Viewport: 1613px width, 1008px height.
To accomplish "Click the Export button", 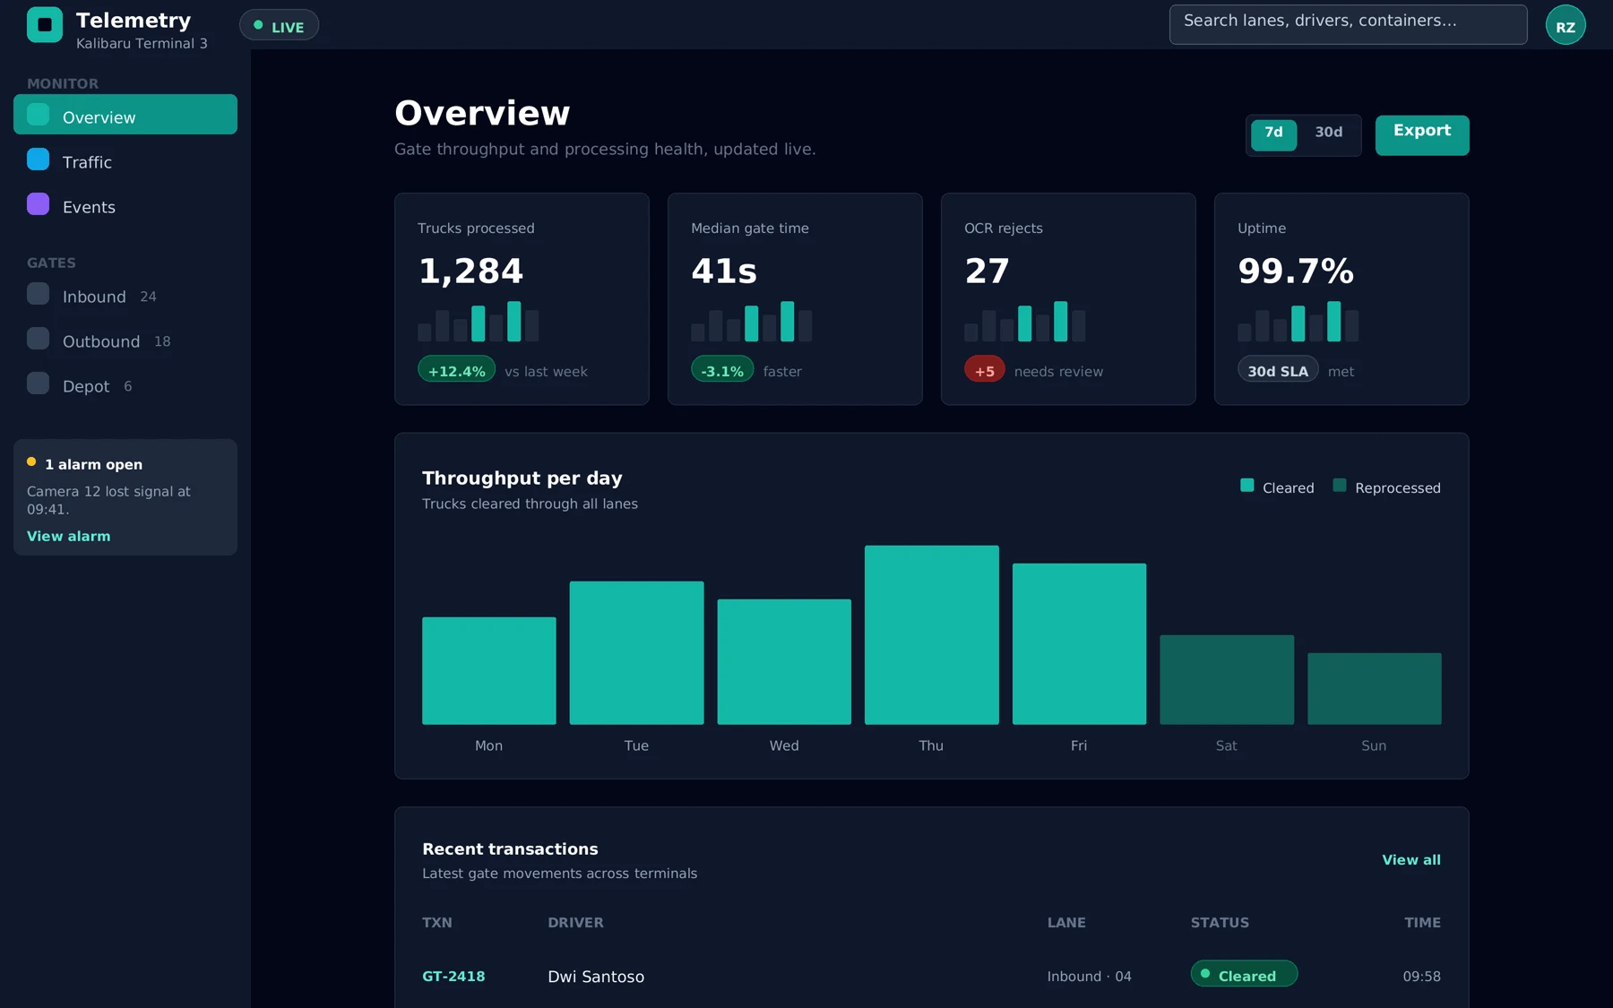I will (x=1422, y=134).
